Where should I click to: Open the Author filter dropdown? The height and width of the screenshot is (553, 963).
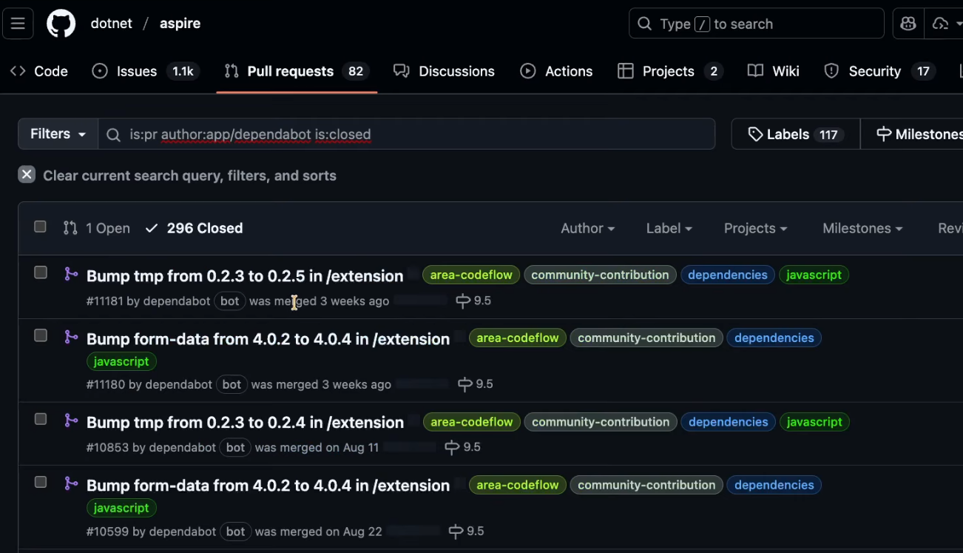pos(587,228)
